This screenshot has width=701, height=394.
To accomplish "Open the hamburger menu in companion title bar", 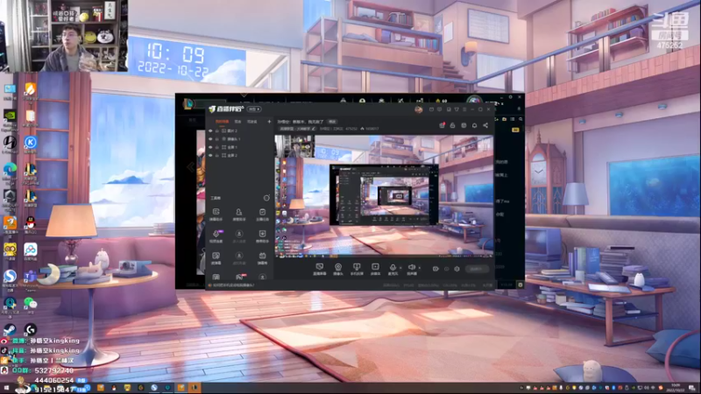I will (464, 109).
